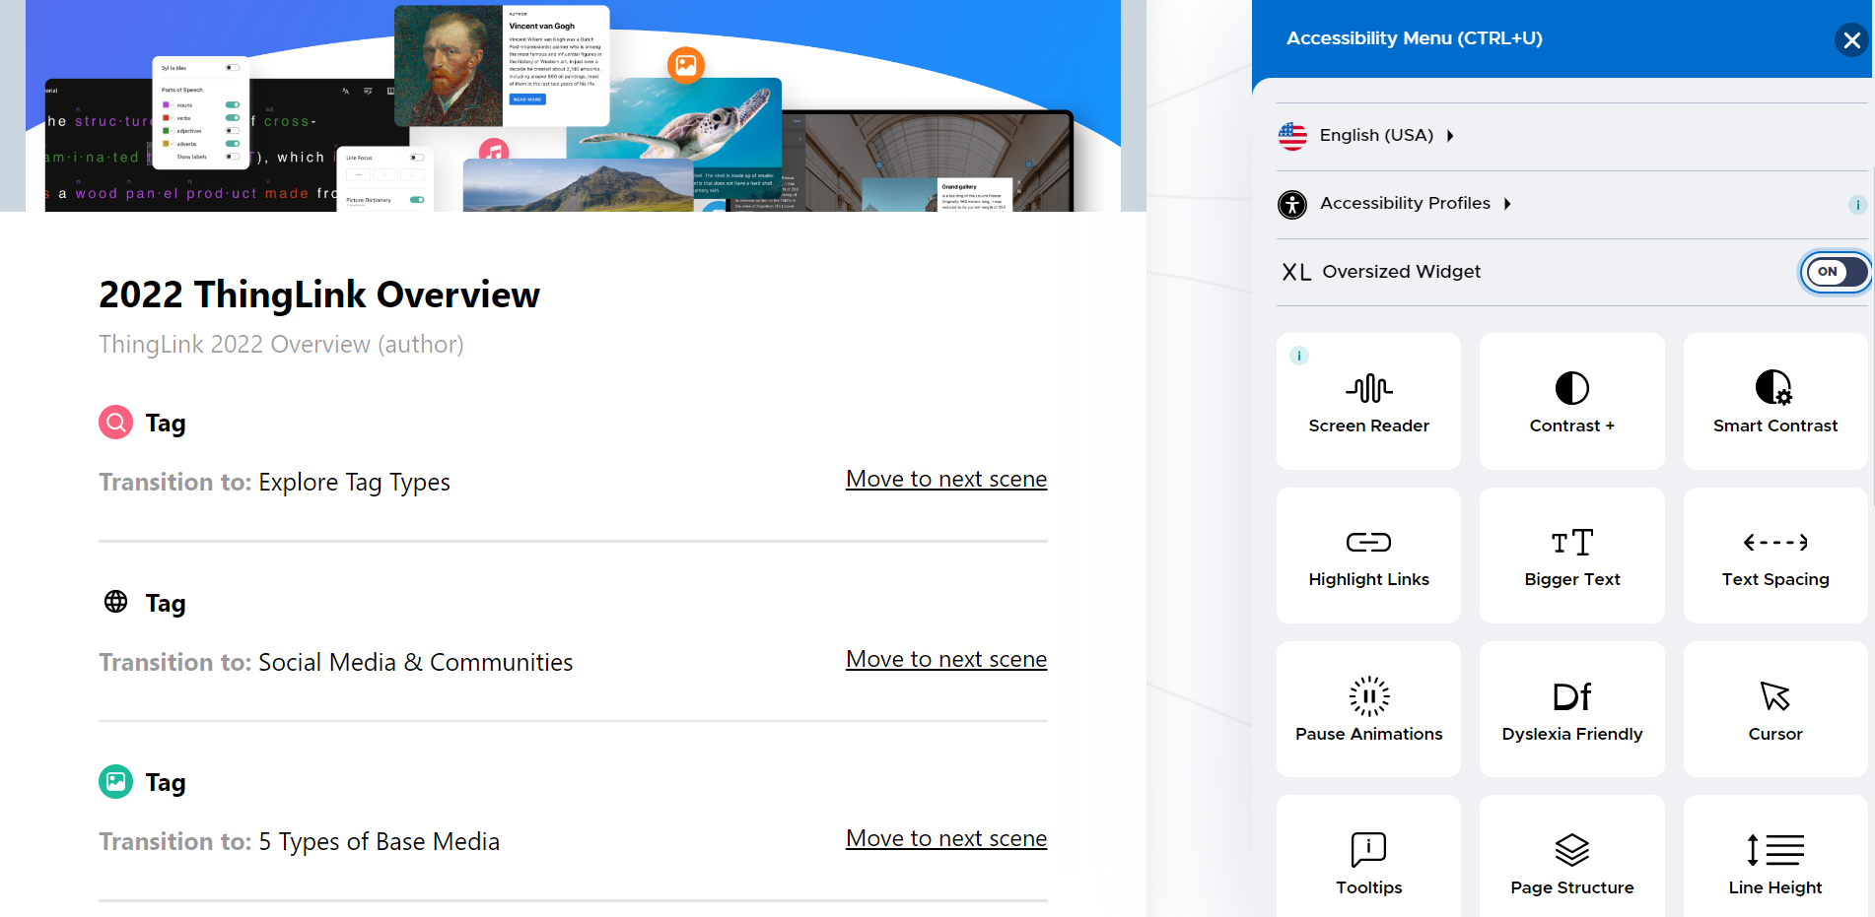
Task: Turn on Tooltips
Action: (x=1368, y=857)
